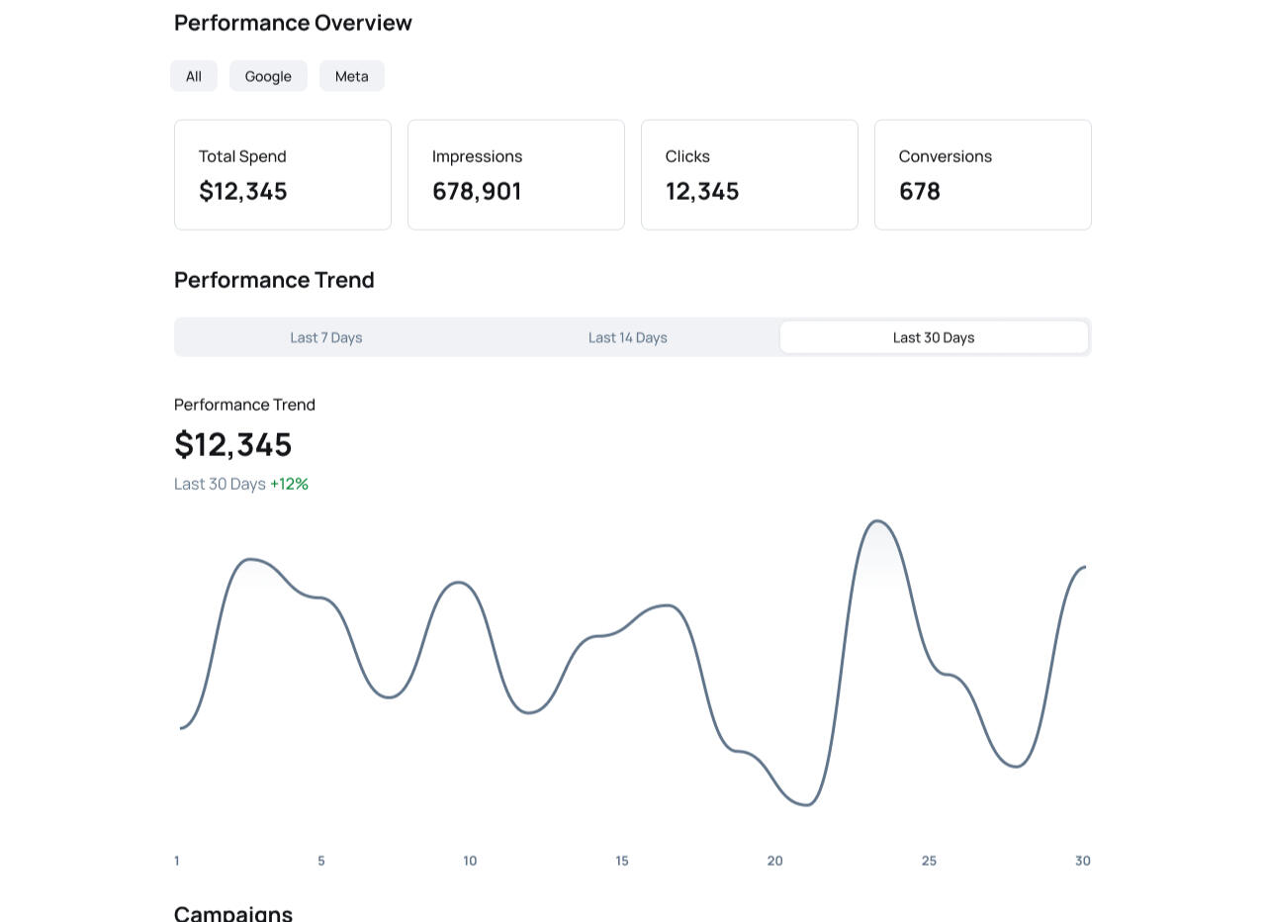
Task: Select the All platform filter
Action: (x=194, y=76)
